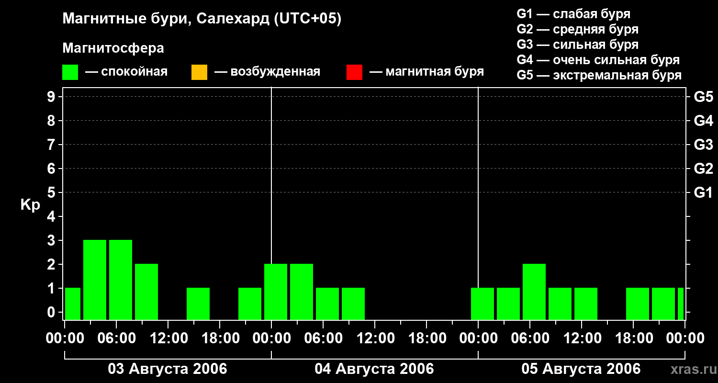
Task: Select the 'Магнитосфера' heading
Action: pyautogui.click(x=113, y=48)
